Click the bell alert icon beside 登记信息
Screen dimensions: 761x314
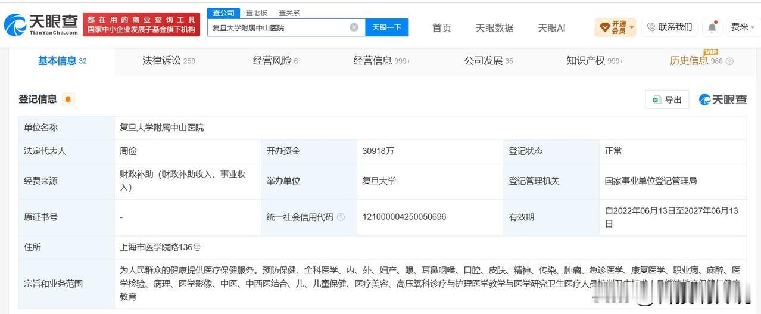68,100
